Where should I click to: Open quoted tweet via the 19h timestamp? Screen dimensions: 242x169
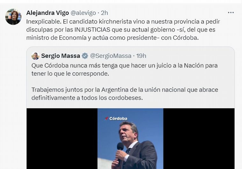(141, 56)
